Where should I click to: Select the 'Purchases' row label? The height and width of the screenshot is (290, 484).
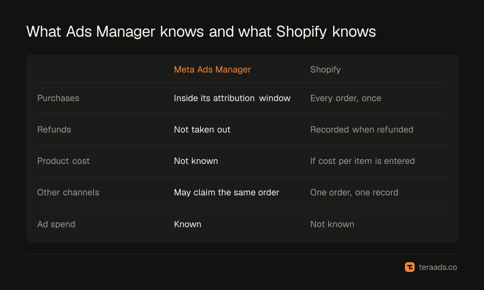coord(58,98)
